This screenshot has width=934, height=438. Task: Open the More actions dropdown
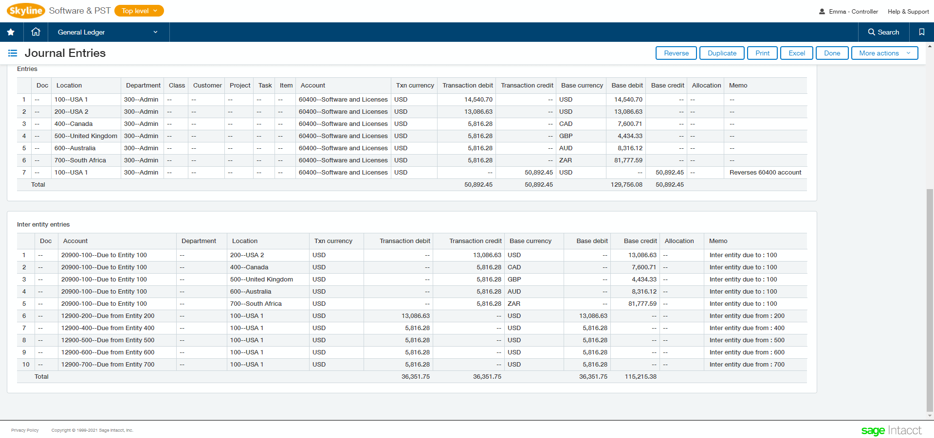pyautogui.click(x=884, y=53)
